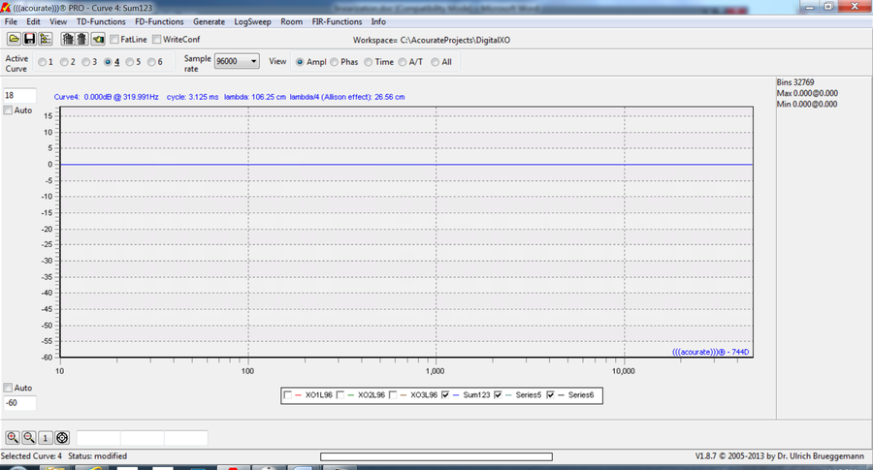Image resolution: width=873 pixels, height=470 pixels.
Task: Enable the FatLine checkbox
Action: 114,40
